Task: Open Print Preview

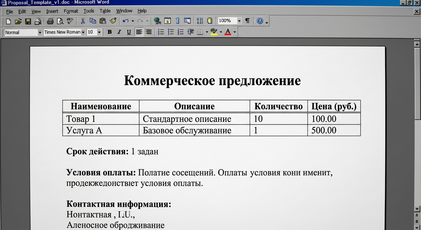Action: click(x=60, y=21)
